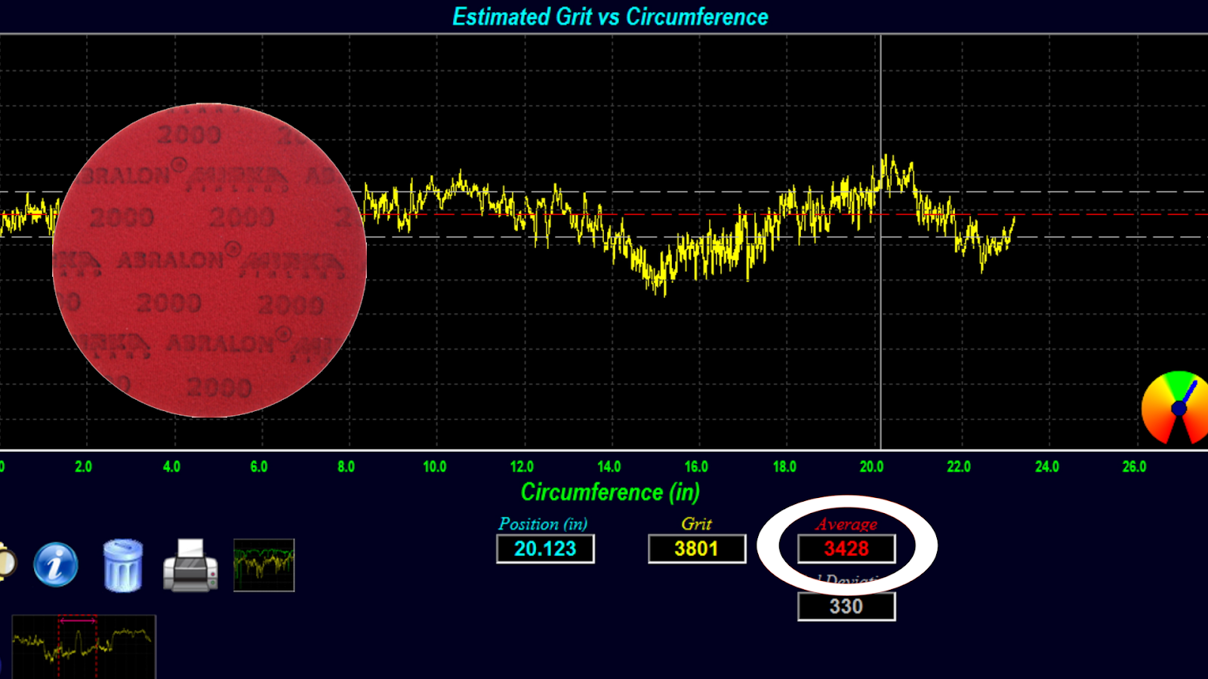1208x679 pixels.
Task: Open the small green graph thumbnail
Action: (263, 565)
